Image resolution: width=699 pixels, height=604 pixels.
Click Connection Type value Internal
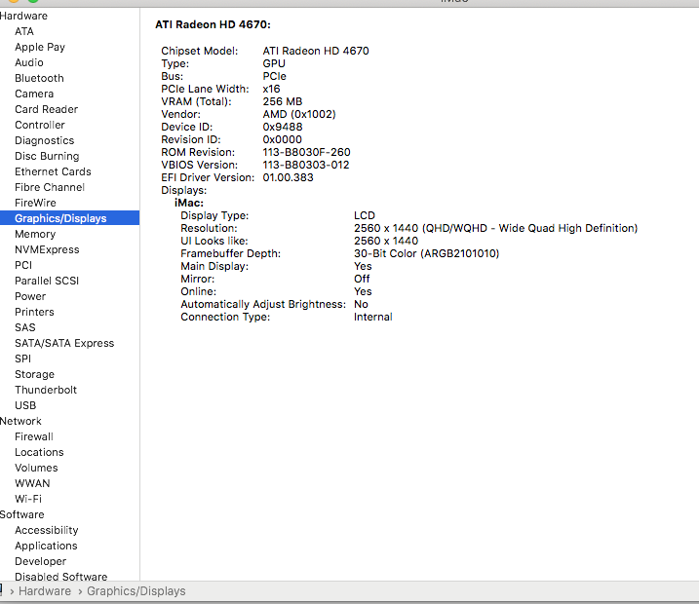pos(373,318)
